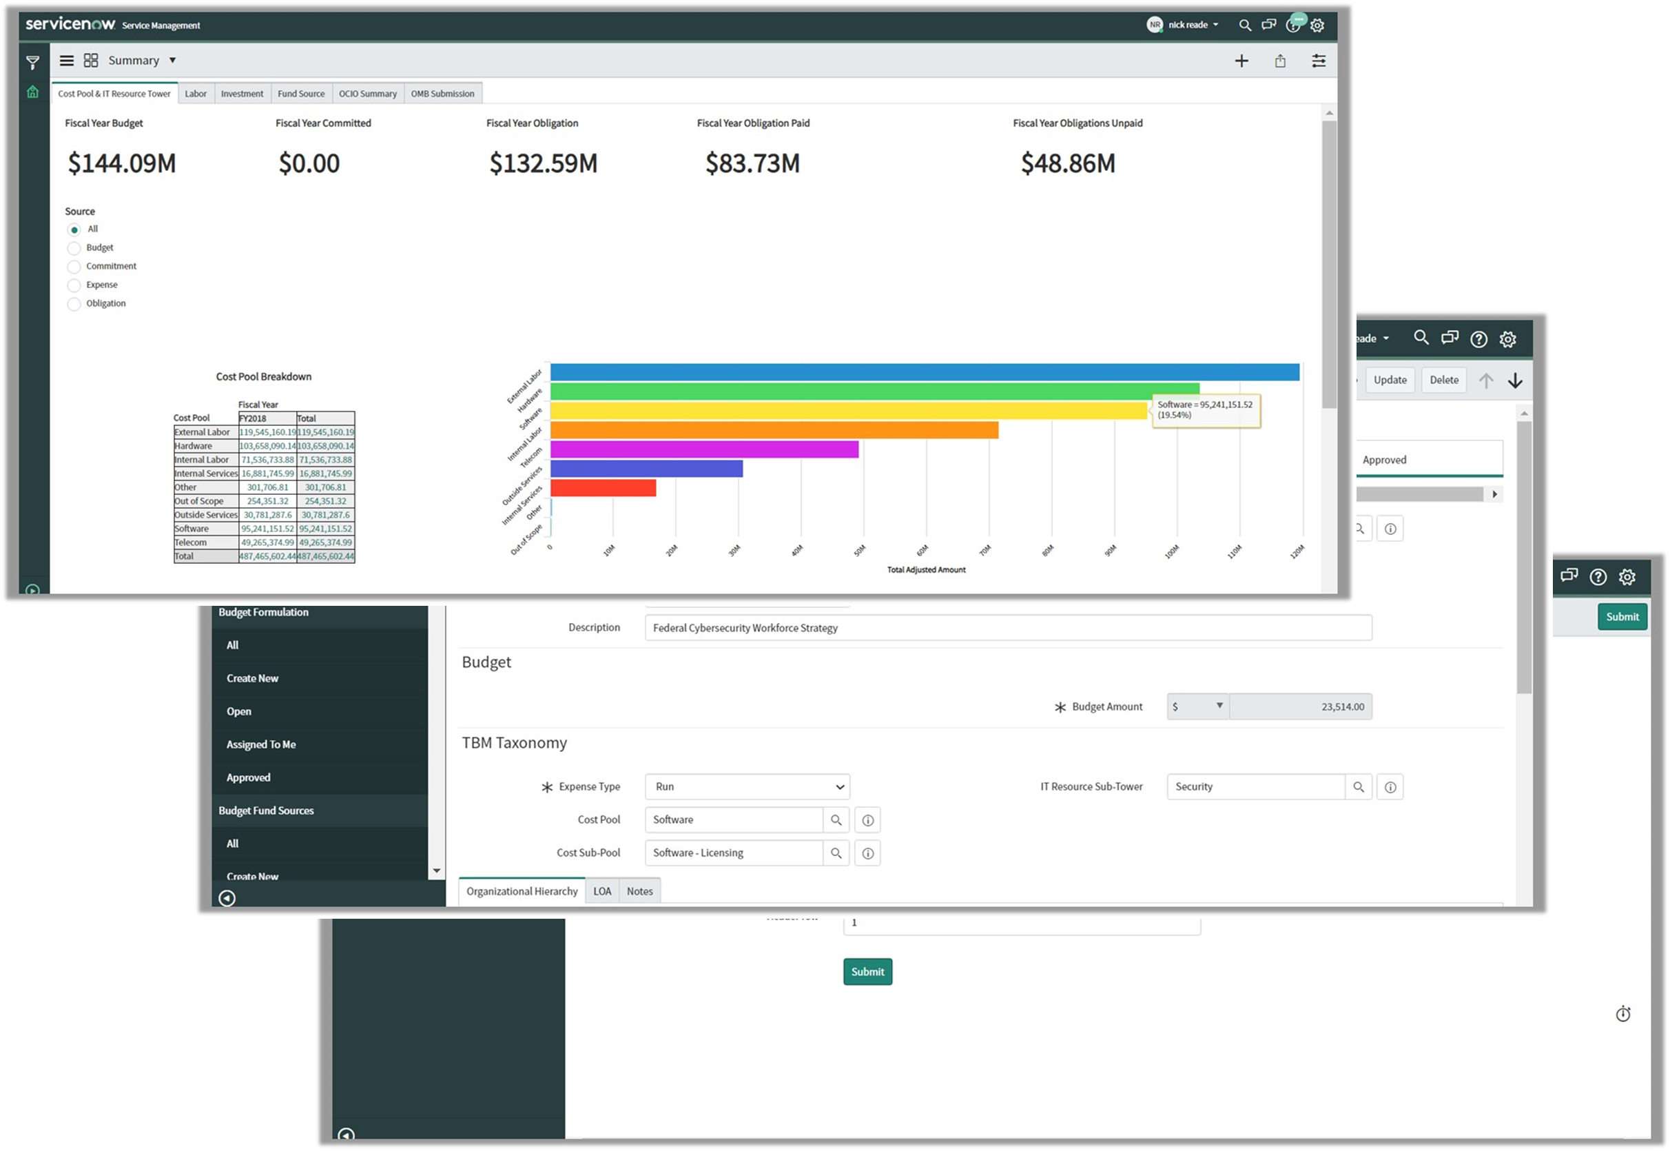Click the Update button
Image resolution: width=1670 pixels, height=1151 pixels.
coord(1390,380)
